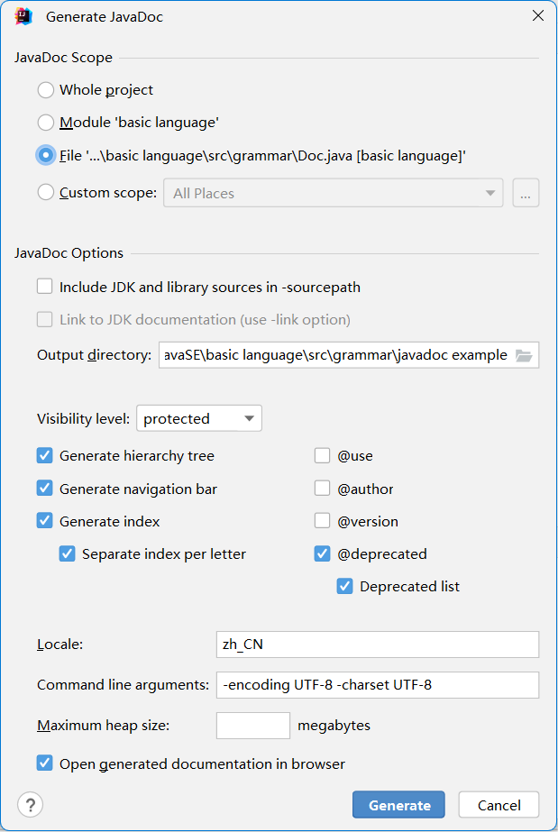Click the megabytes unit text
558x832 pixels.
point(334,726)
